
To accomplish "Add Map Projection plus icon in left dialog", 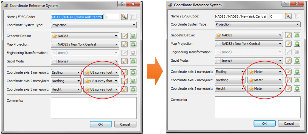I will pyautogui.click(x=133, y=44).
